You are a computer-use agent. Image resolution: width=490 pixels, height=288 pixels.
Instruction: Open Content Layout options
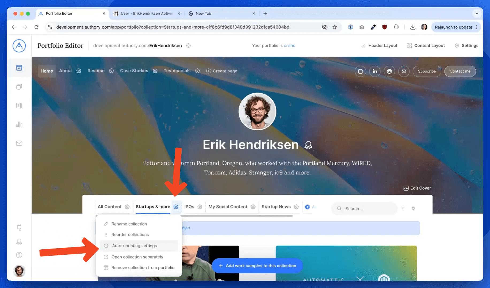(426, 46)
